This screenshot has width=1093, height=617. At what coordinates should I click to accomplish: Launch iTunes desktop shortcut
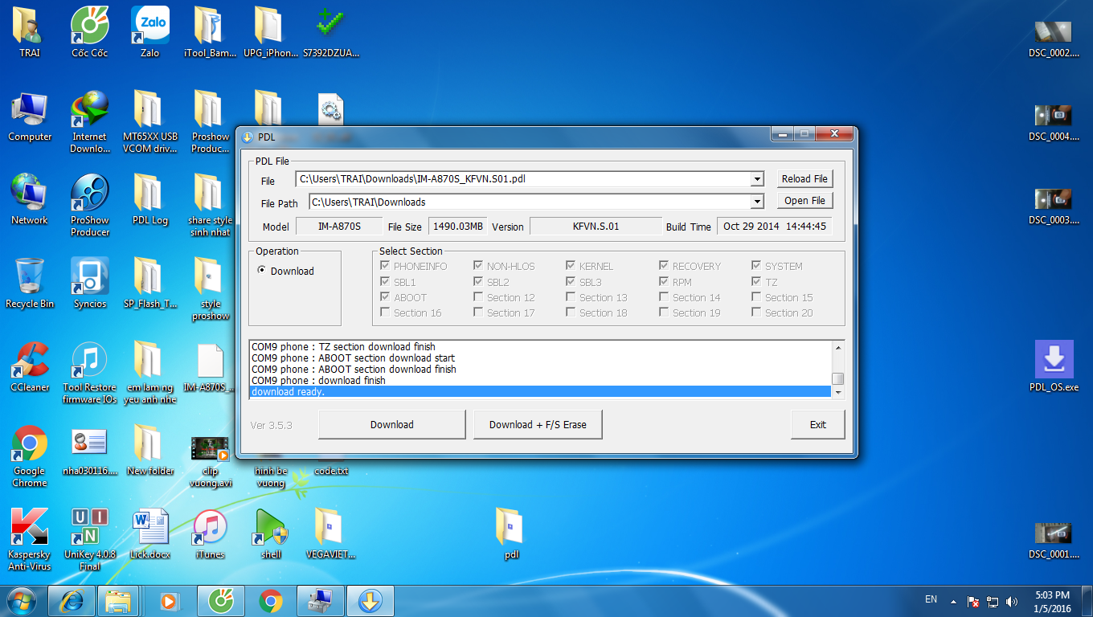pyautogui.click(x=211, y=533)
